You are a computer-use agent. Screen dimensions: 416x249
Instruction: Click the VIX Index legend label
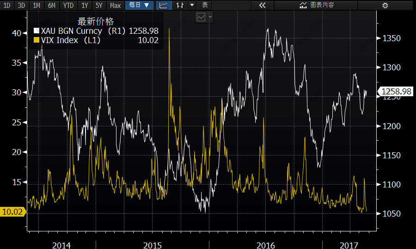(x=71, y=40)
